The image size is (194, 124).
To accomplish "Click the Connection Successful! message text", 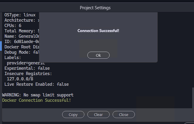I will point(98,31).
